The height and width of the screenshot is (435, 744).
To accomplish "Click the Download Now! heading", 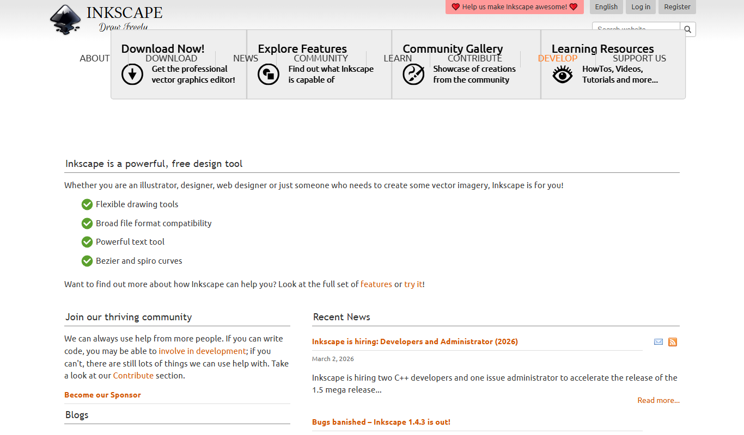I will [163, 49].
